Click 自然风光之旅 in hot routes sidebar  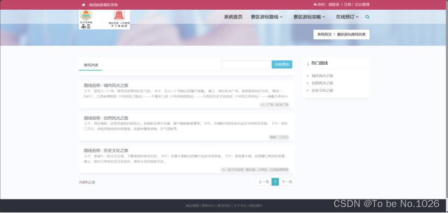coord(322,83)
